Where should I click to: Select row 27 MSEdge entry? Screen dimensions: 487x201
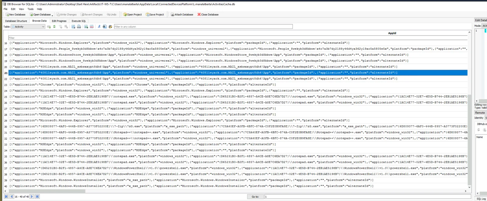[x=238, y=108]
